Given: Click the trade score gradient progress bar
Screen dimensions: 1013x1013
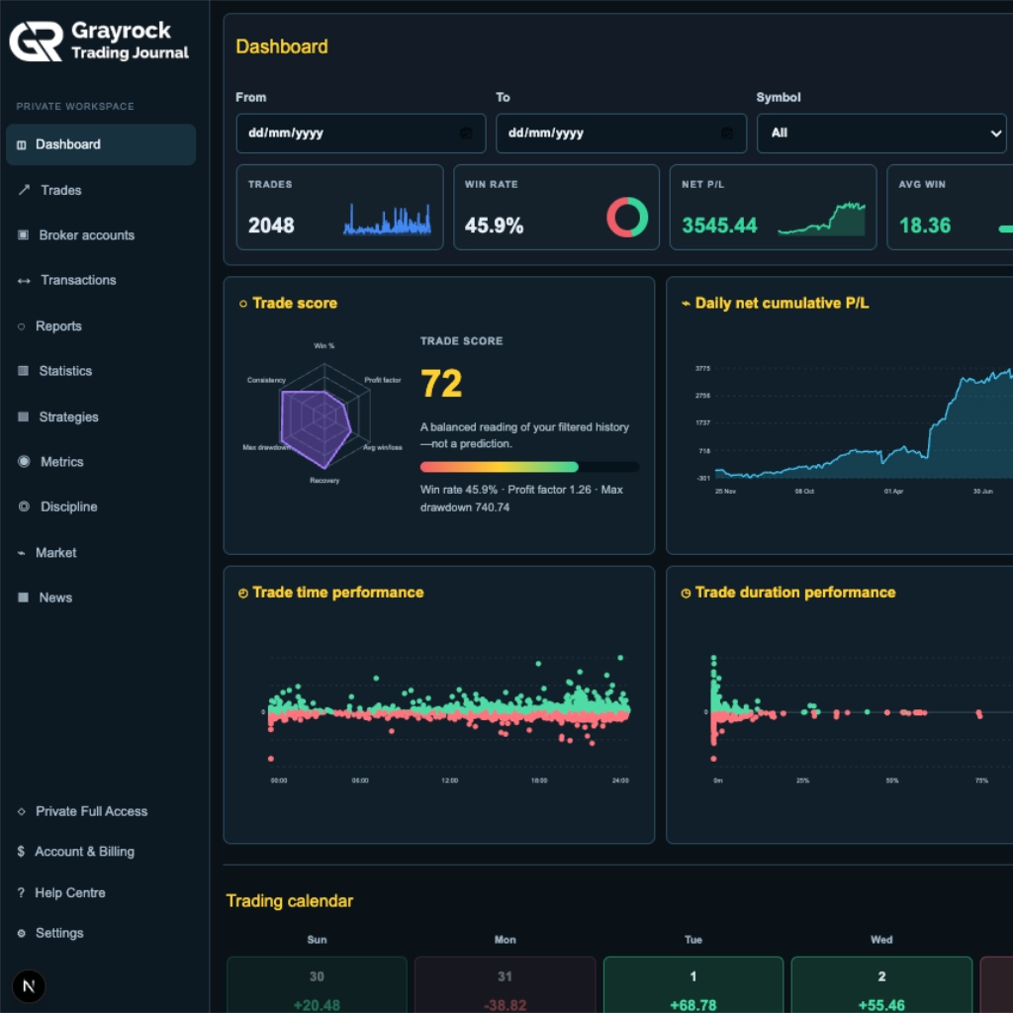Looking at the screenshot, I should pyautogui.click(x=529, y=467).
